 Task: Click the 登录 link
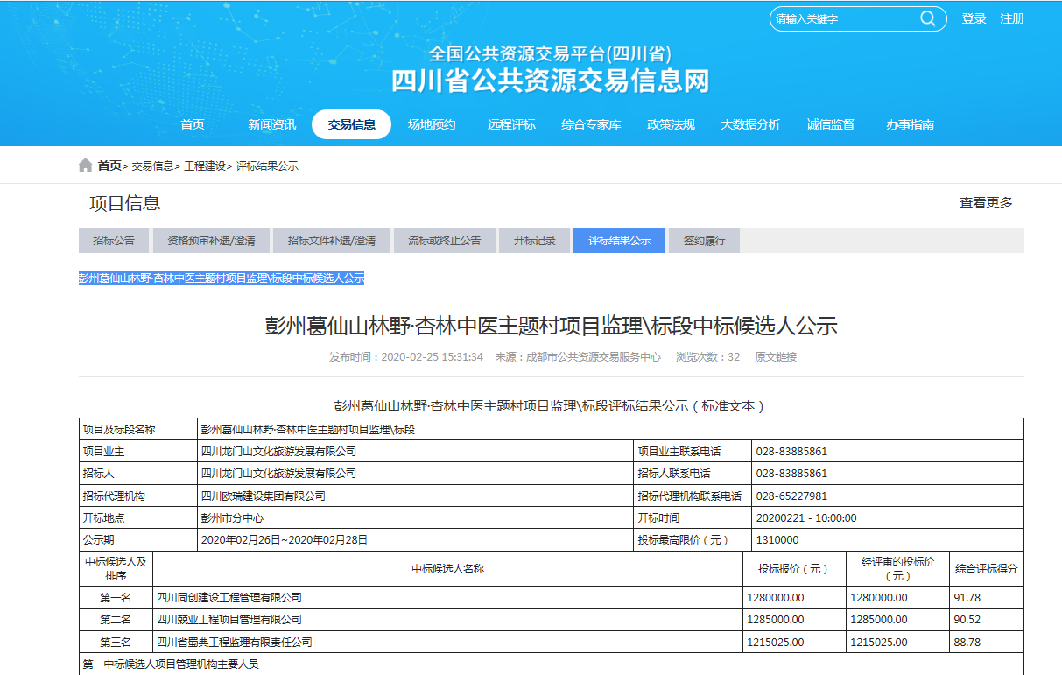click(974, 18)
